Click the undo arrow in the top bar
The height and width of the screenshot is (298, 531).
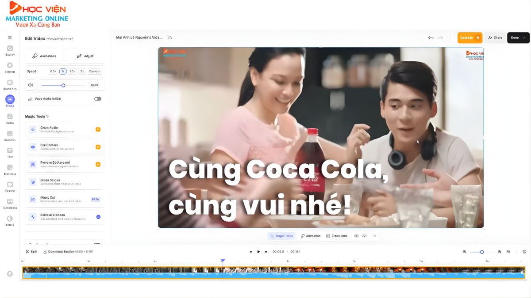(431, 38)
